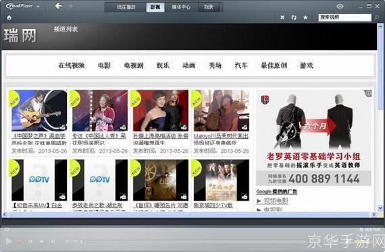
Task: Click camera icon on 中国达人秀 thumbnail
Action: pos(123,127)
